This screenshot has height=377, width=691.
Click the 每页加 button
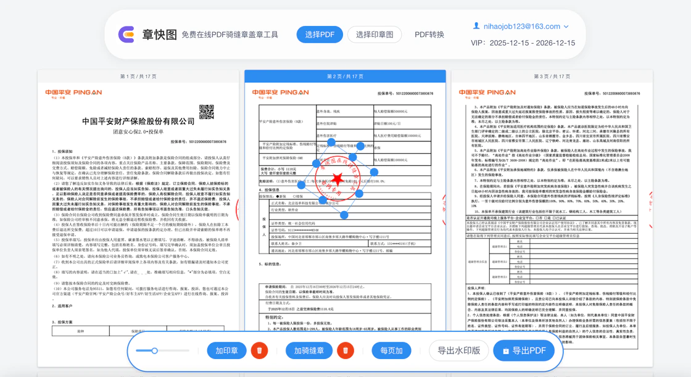click(391, 350)
